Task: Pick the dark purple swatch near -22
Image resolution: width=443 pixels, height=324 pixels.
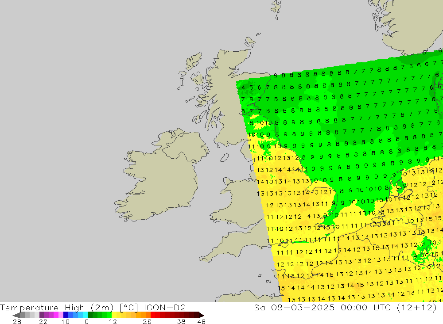Action: 42,315
